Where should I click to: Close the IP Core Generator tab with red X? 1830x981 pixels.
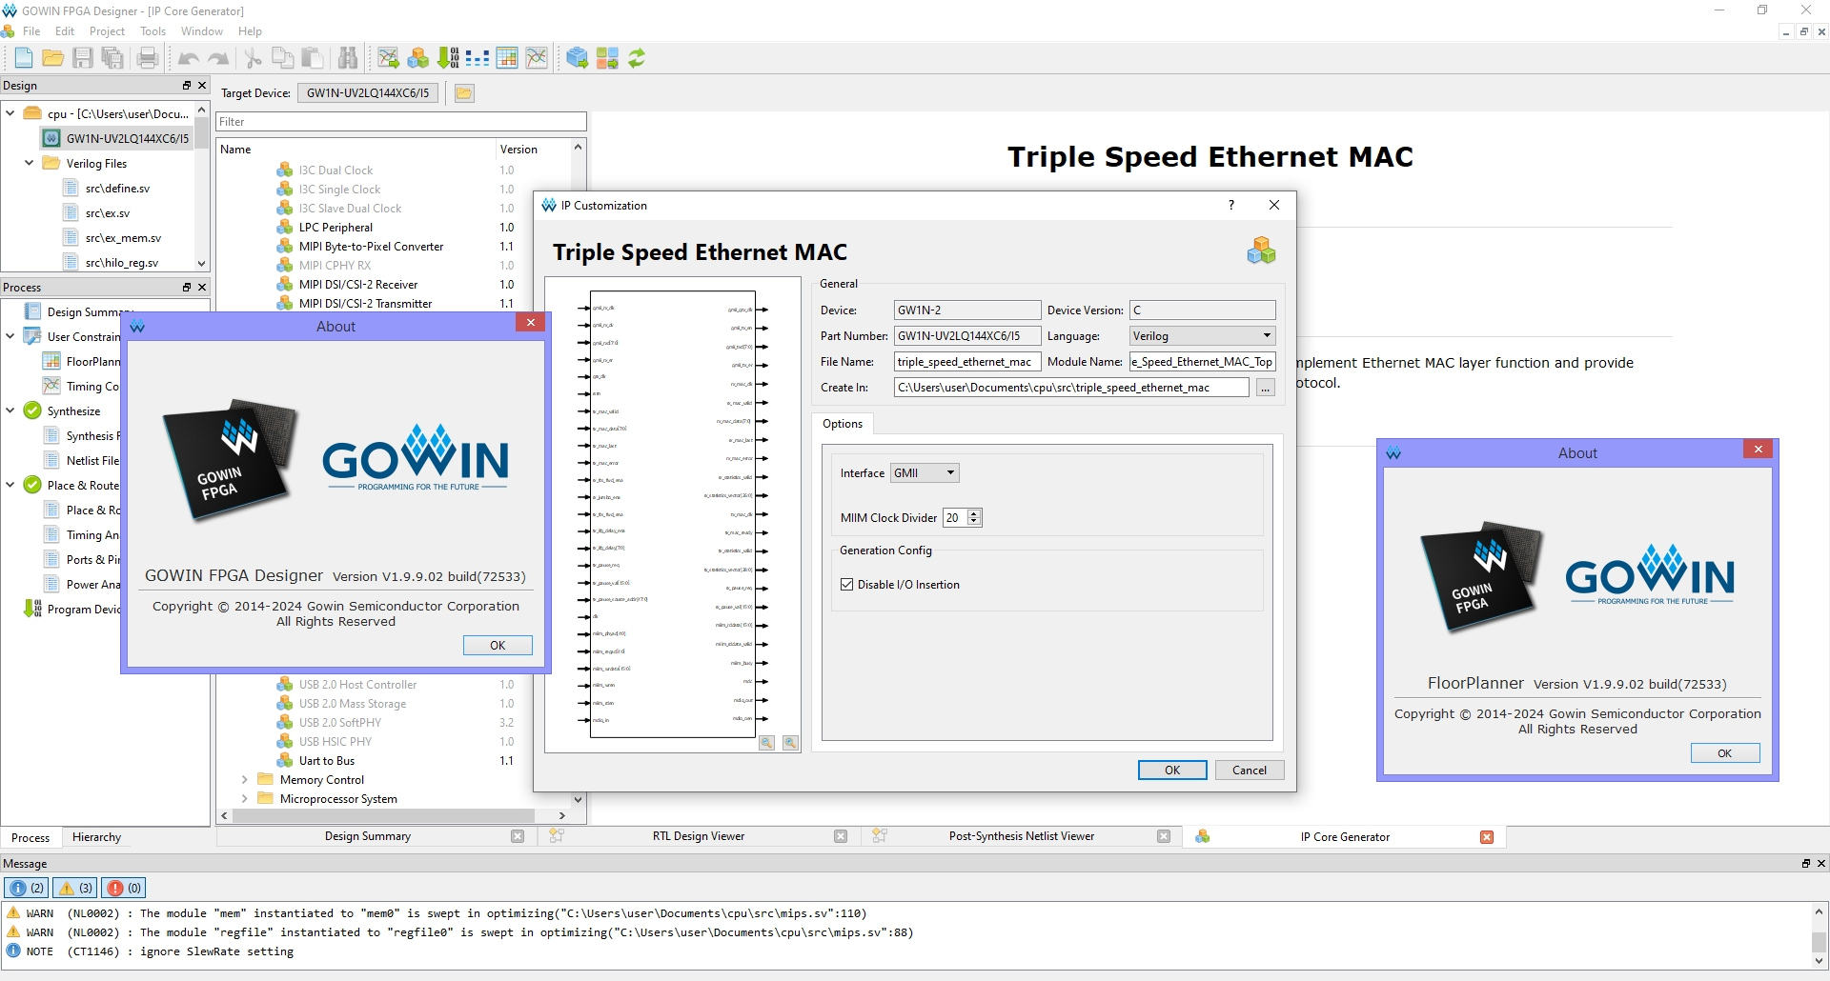1487,836
